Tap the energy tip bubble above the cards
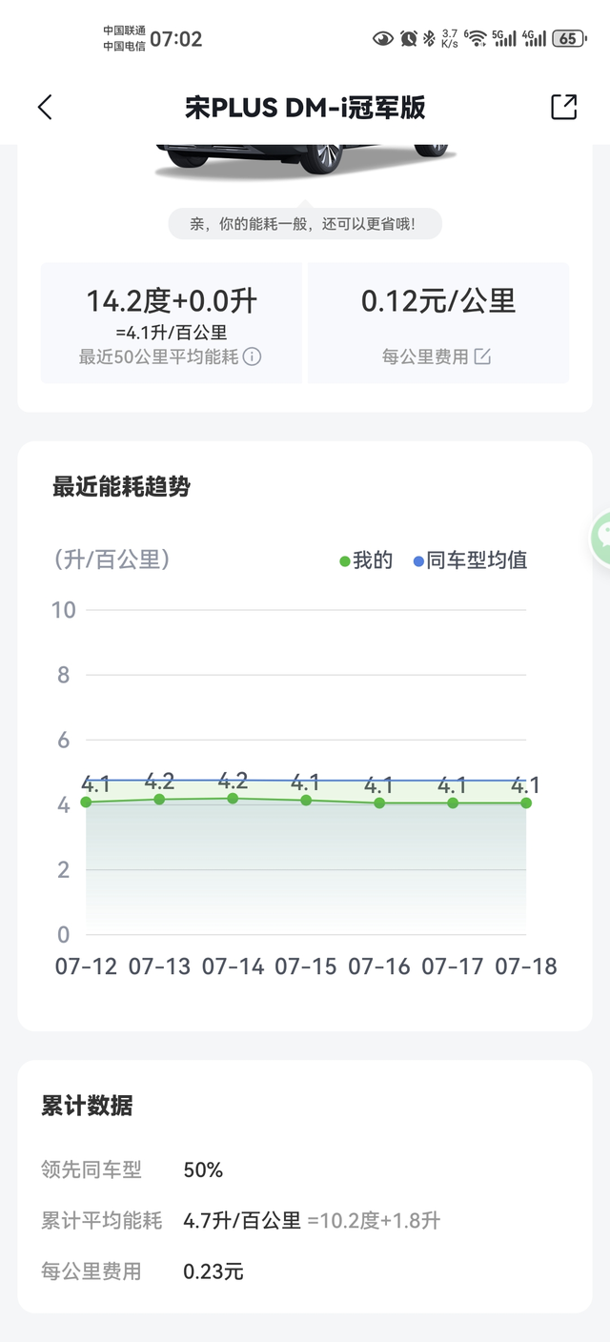 [305, 223]
